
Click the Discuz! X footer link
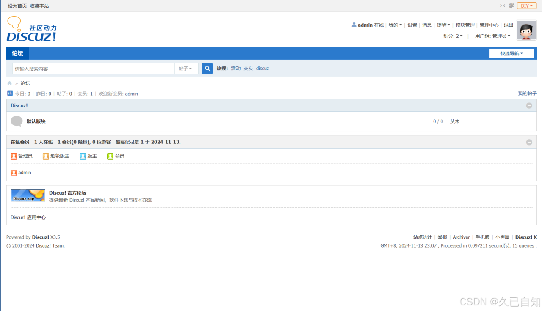point(526,237)
